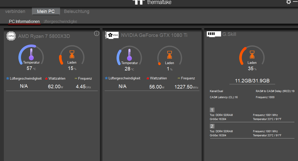The width and height of the screenshot is (298, 161).
Task: Click the G.Skill memory title
Action: click(x=229, y=34)
